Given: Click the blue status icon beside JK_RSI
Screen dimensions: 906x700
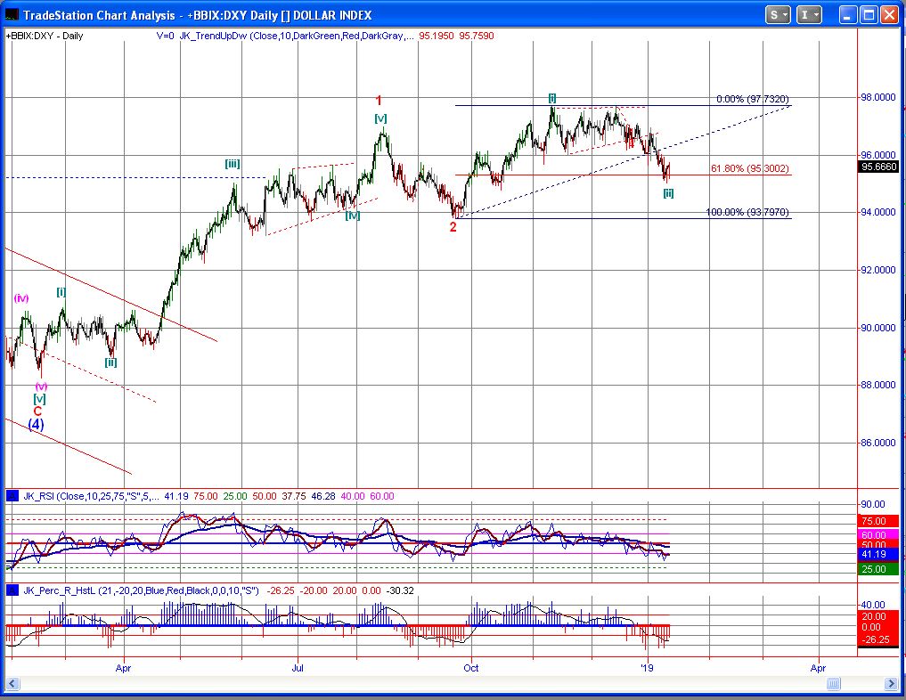Looking at the screenshot, I should click(x=12, y=496).
